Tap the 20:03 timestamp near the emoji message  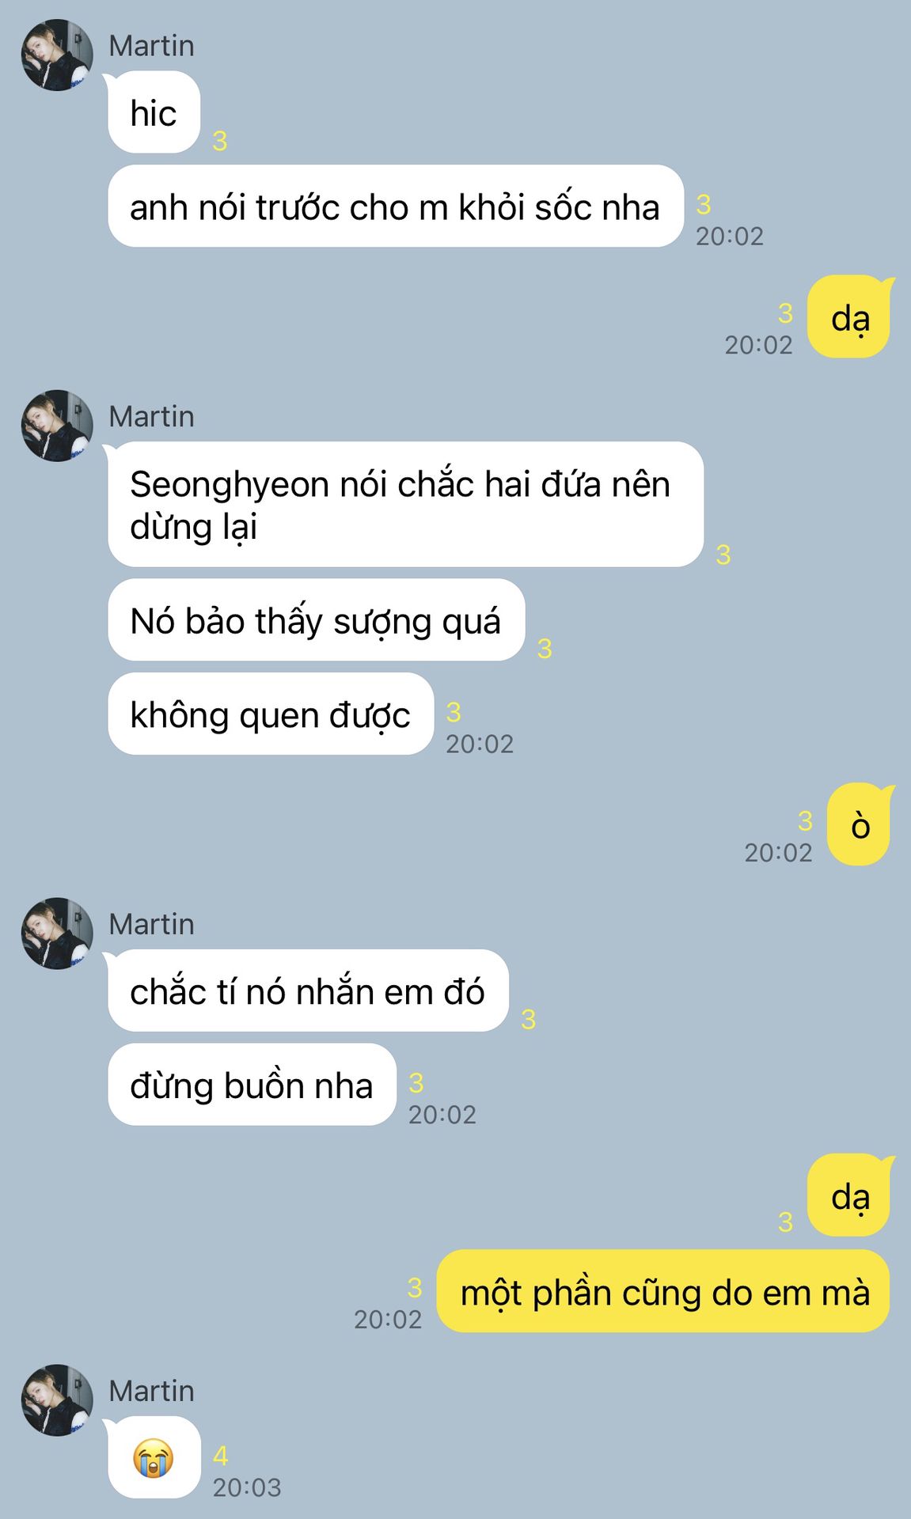[247, 1488]
